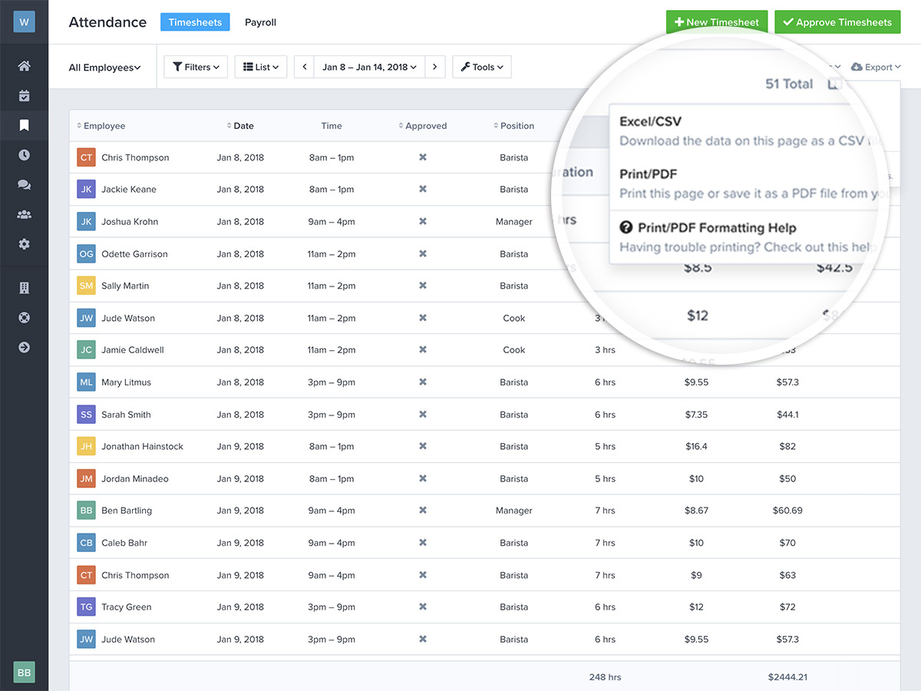Open the clock sidebar icon
Image resolution: width=921 pixels, height=691 pixels.
[24, 154]
